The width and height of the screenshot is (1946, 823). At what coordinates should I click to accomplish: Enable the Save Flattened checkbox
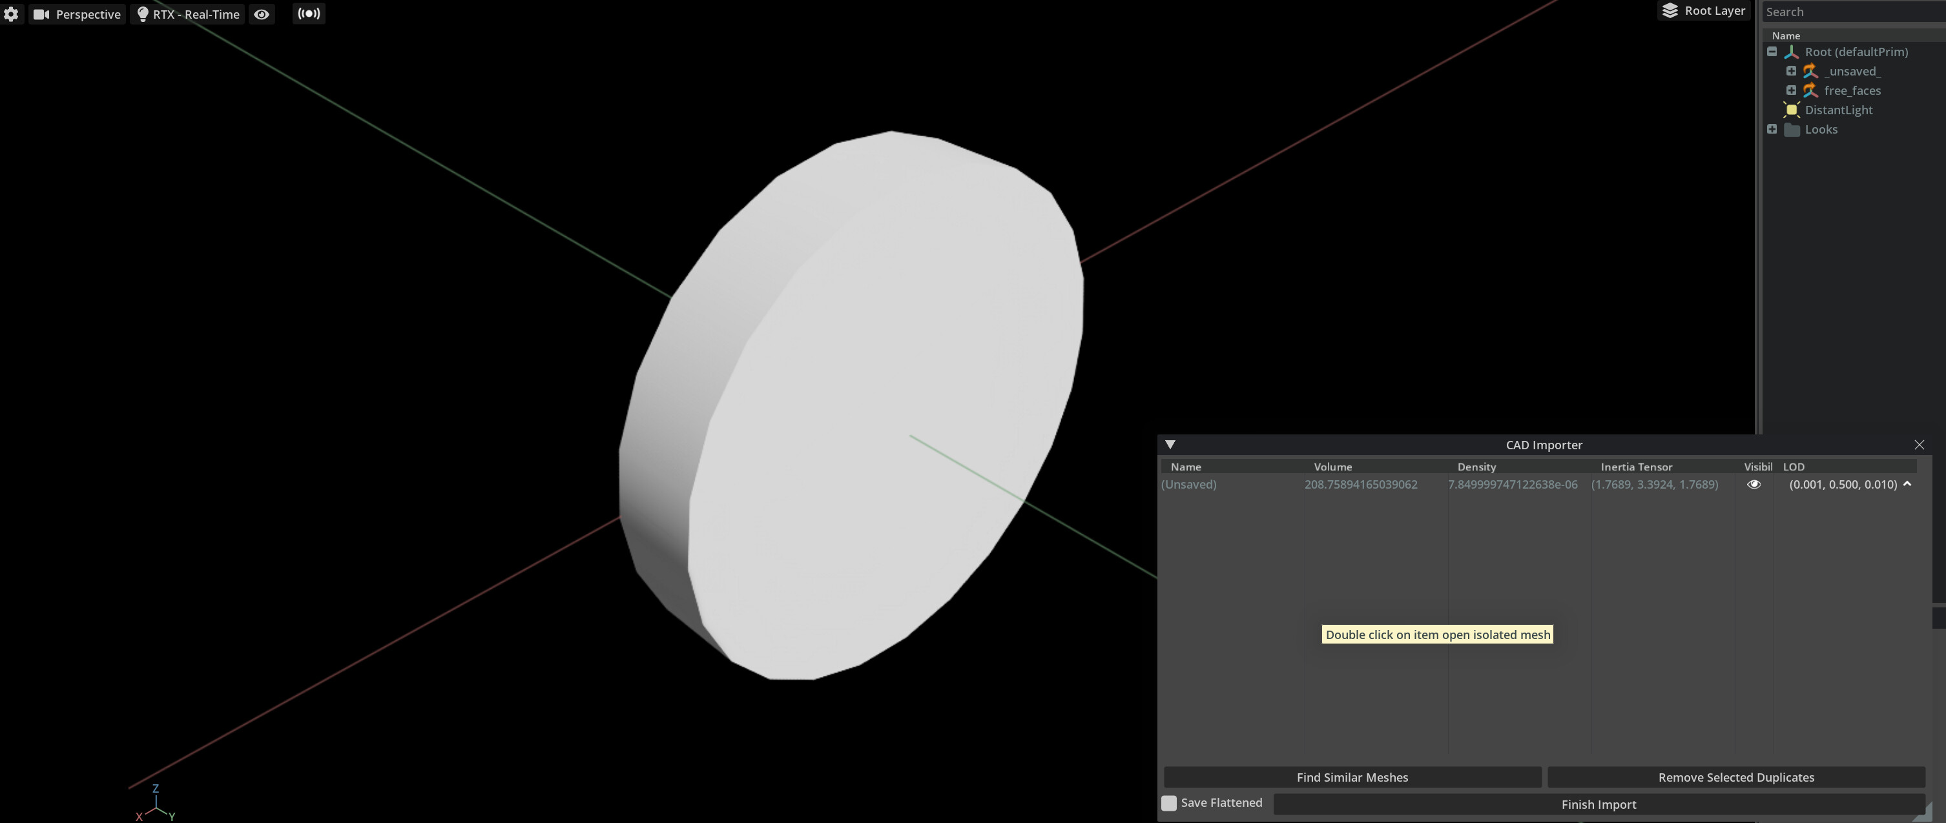[1168, 804]
